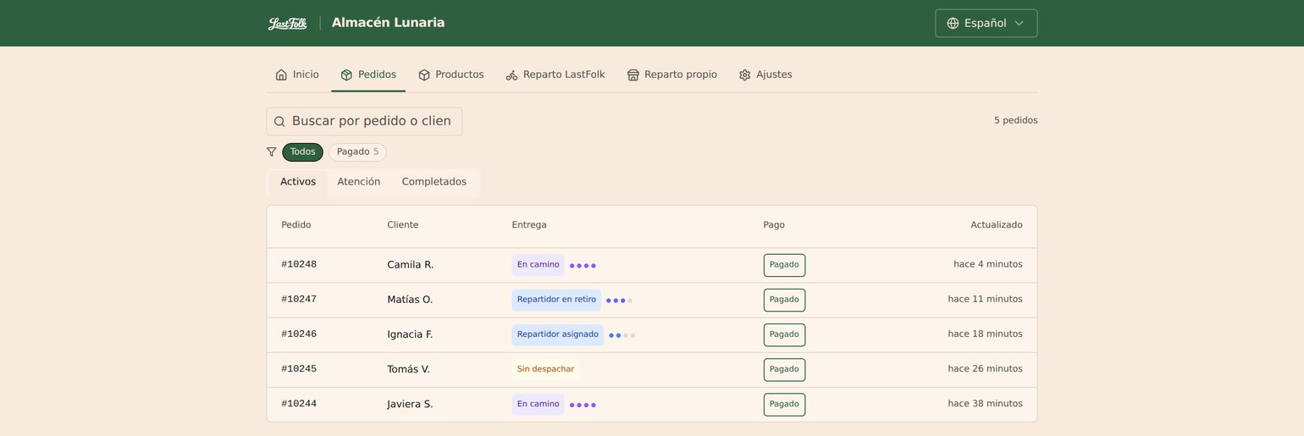Open order #10248
The height and width of the screenshot is (436, 1304).
click(299, 264)
